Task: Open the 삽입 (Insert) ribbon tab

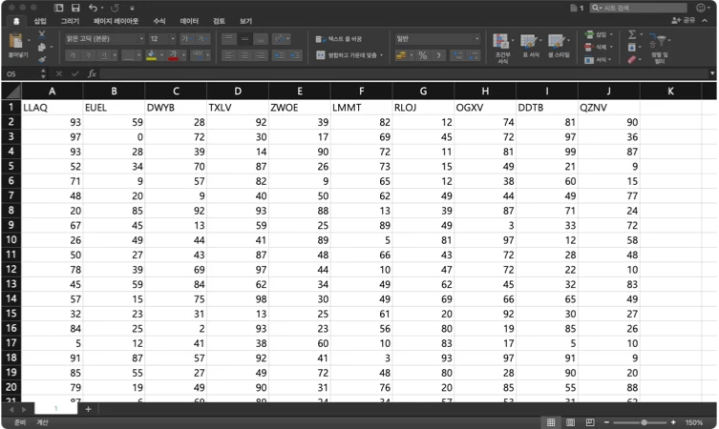Action: point(40,20)
